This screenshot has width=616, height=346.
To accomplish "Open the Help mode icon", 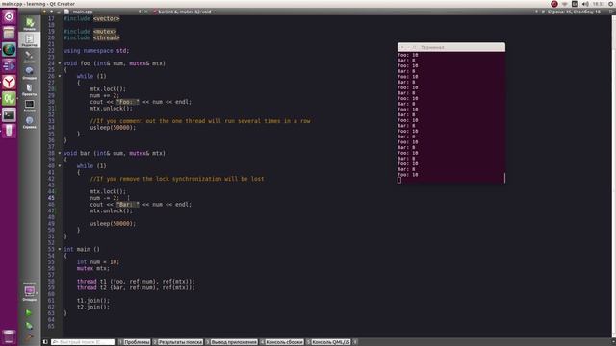I will coord(30,122).
